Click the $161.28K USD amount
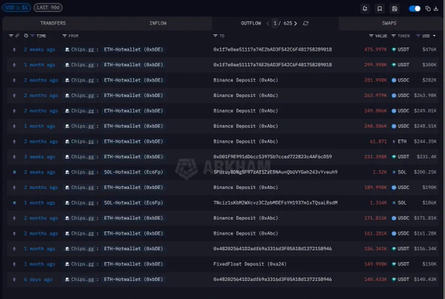 425,233
